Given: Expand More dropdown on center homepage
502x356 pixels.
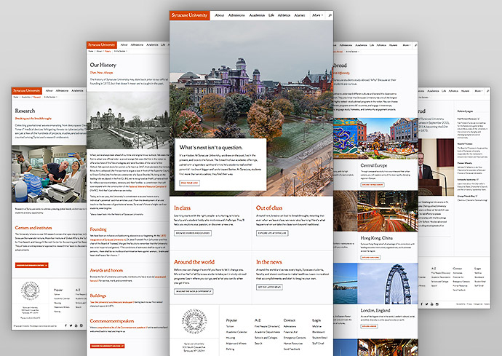Looking at the screenshot, I should tap(318, 15).
